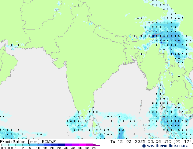Click the '30' legend scale label
This screenshot has height=149, width=193.
coord(66,148)
